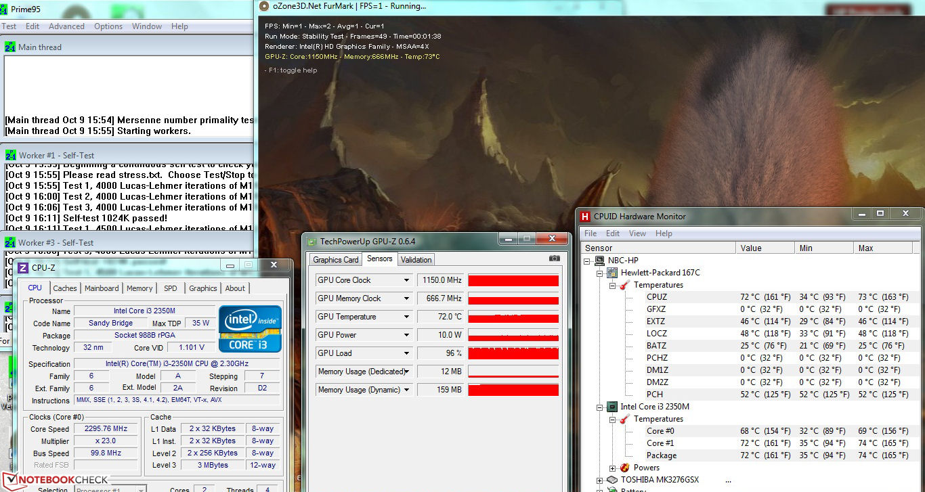Switch to the CPU-Z Memory tab
This screenshot has width=925, height=492.
pos(139,288)
